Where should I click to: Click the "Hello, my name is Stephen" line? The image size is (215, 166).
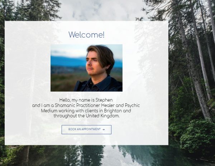tap(86, 100)
